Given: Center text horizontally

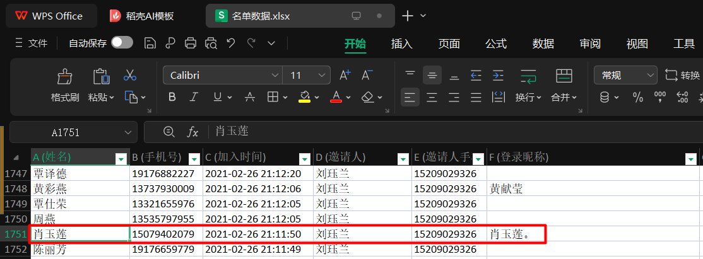Looking at the screenshot, I should (432, 97).
